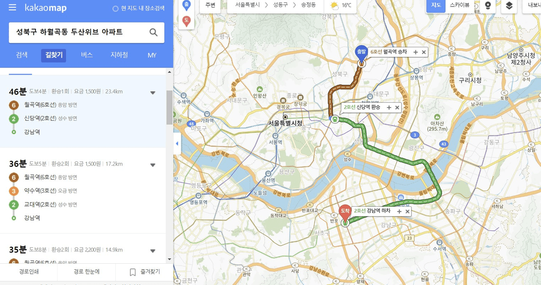Expand the 35분 route details arrow
Viewport: 541px width, 285px height.
click(x=153, y=251)
